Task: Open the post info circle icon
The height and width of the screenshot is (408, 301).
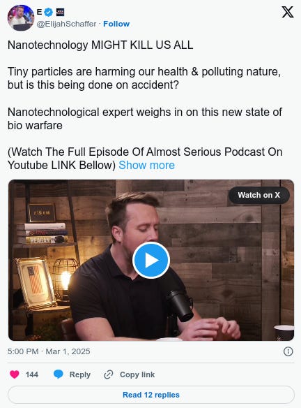Action: pyautogui.click(x=288, y=351)
